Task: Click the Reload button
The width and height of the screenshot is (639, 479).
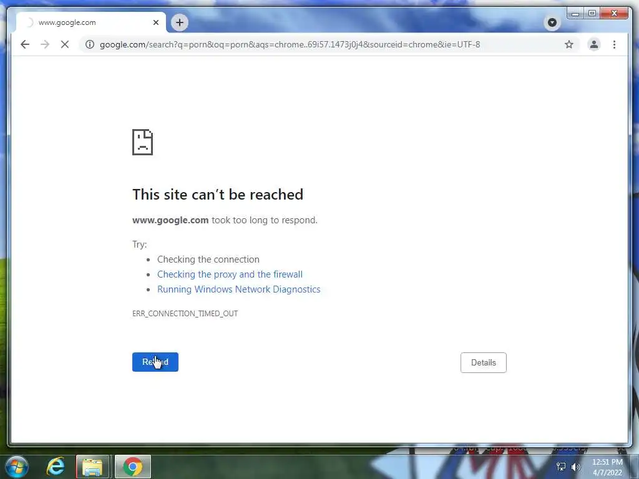Action: tap(155, 362)
